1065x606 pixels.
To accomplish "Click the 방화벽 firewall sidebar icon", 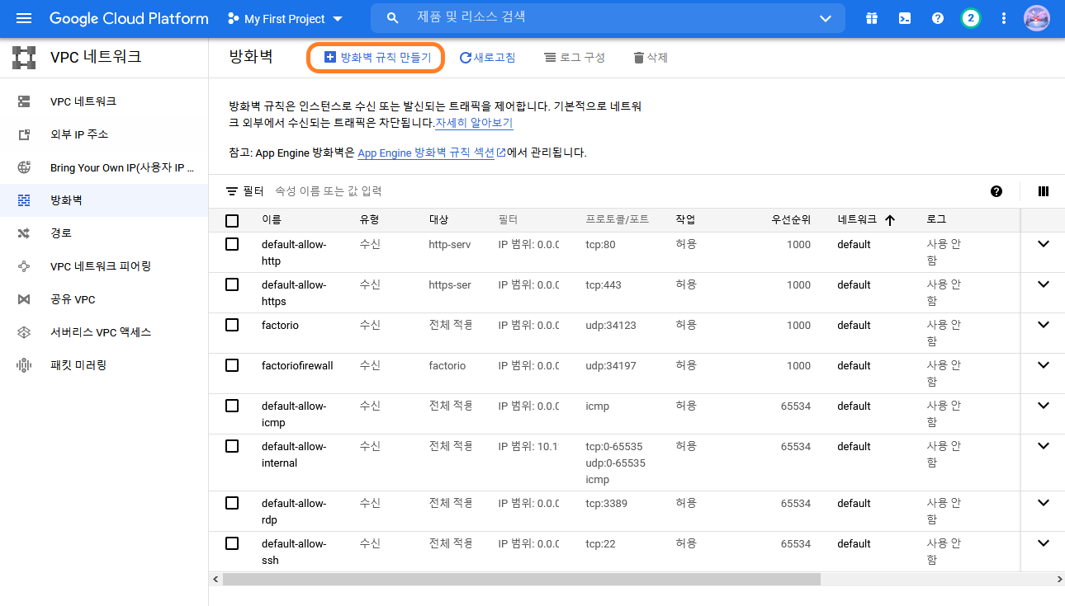I will [x=24, y=200].
